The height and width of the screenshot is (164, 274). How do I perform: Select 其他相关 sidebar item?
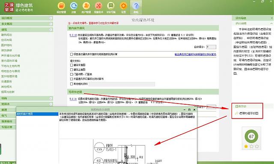tap(7, 87)
